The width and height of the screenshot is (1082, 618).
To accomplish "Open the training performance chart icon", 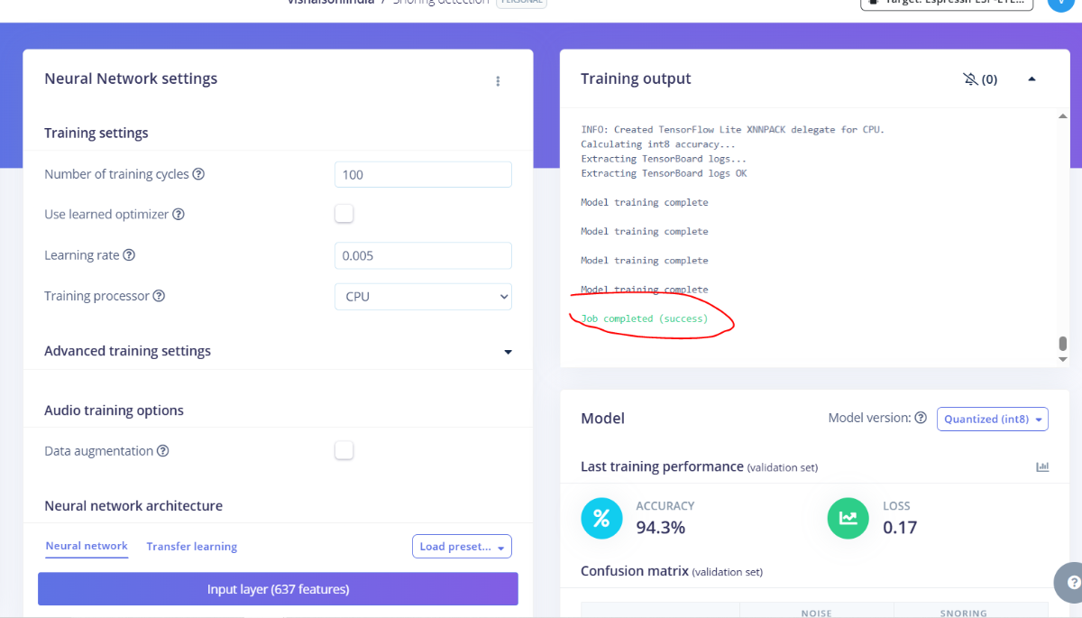I will pos(1042,467).
